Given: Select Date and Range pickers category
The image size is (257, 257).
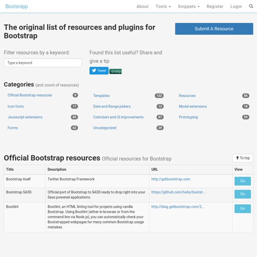Looking at the screenshot, I should (x=112, y=106).
